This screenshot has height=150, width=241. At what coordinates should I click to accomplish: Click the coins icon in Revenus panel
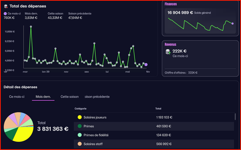click(168, 53)
